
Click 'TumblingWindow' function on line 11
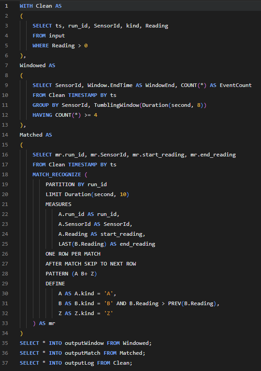[x=116, y=105]
